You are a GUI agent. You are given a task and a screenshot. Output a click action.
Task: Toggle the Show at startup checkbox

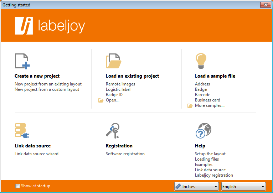pyautogui.click(x=17, y=186)
